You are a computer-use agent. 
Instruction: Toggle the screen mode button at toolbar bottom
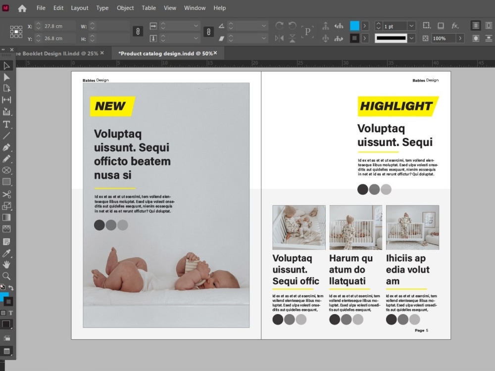coord(6,351)
